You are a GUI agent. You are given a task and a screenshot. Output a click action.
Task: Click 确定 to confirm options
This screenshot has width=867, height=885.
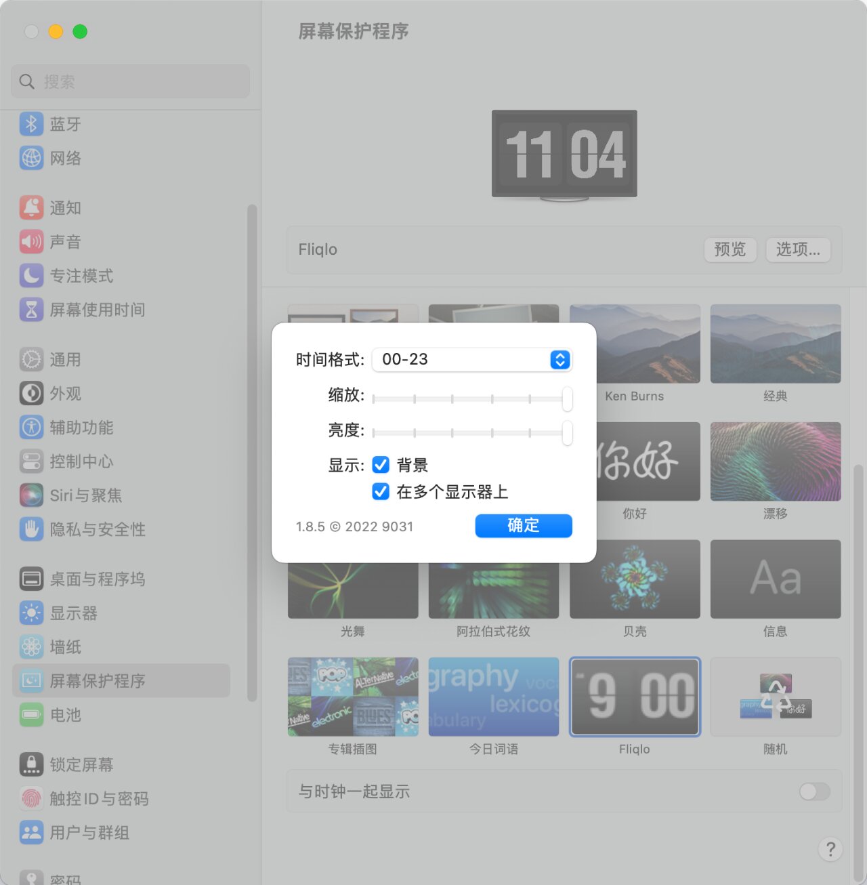[524, 526]
